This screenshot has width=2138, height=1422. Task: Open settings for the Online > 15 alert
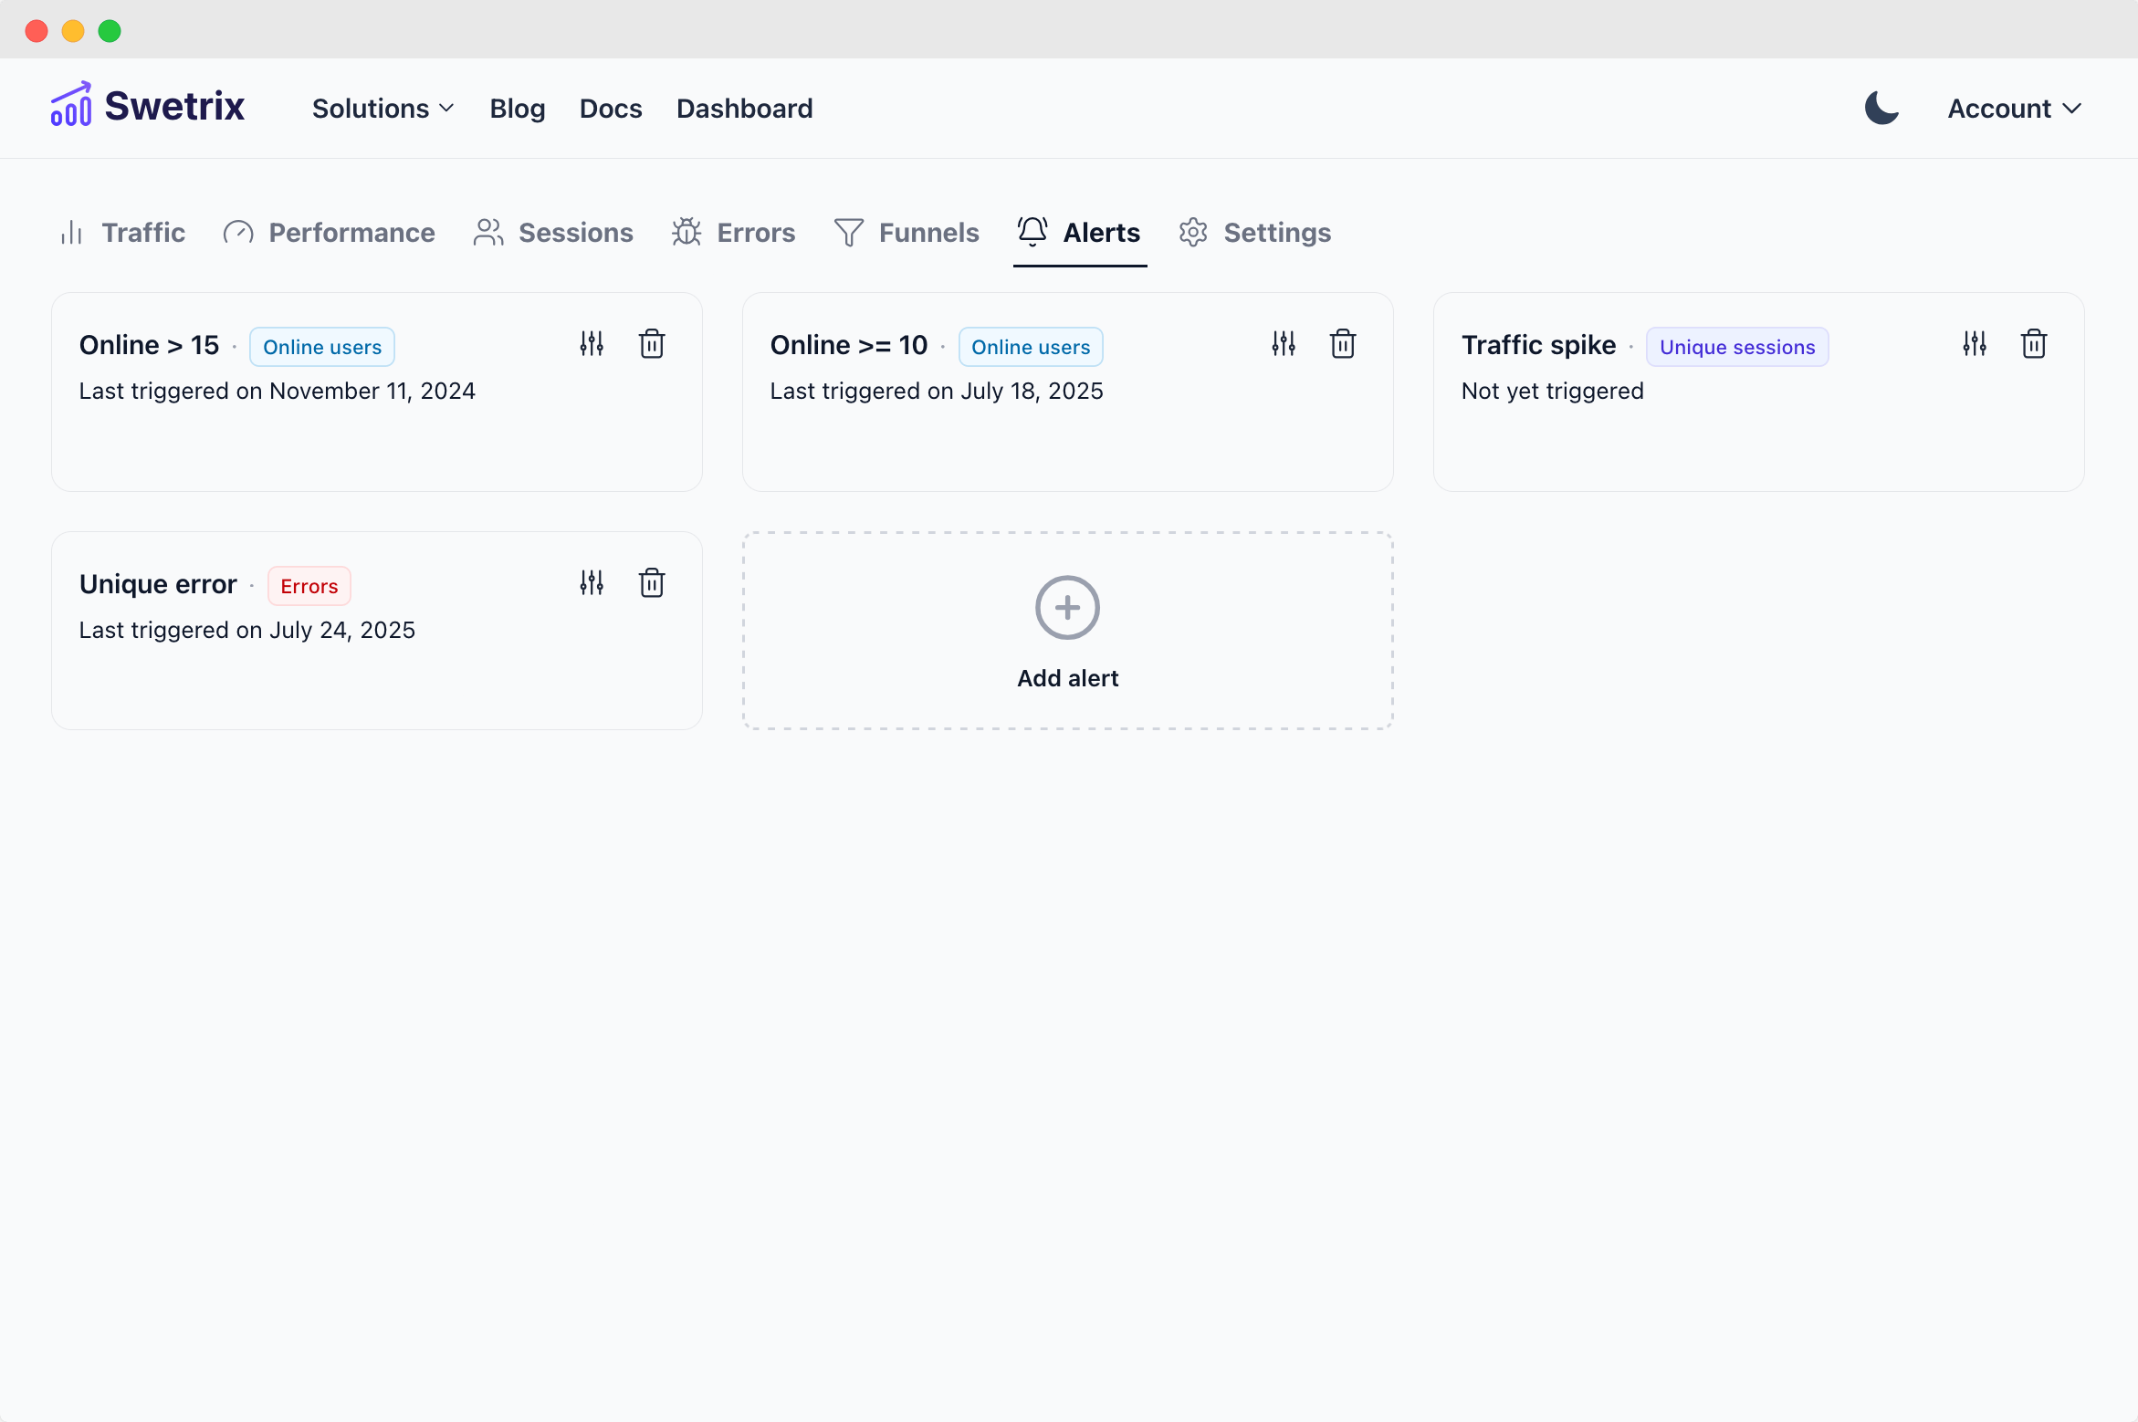pos(592,344)
